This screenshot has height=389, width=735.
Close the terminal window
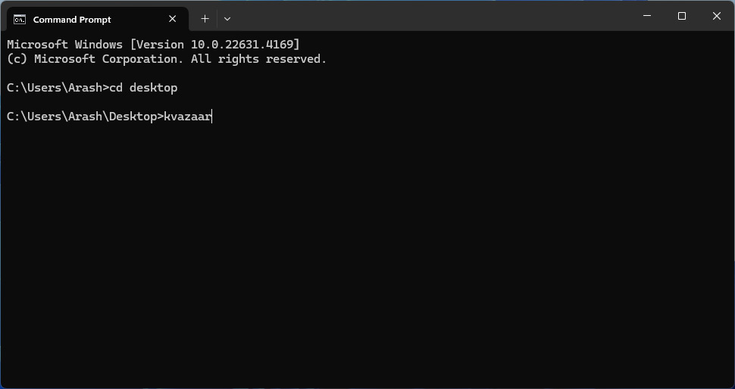tap(716, 16)
